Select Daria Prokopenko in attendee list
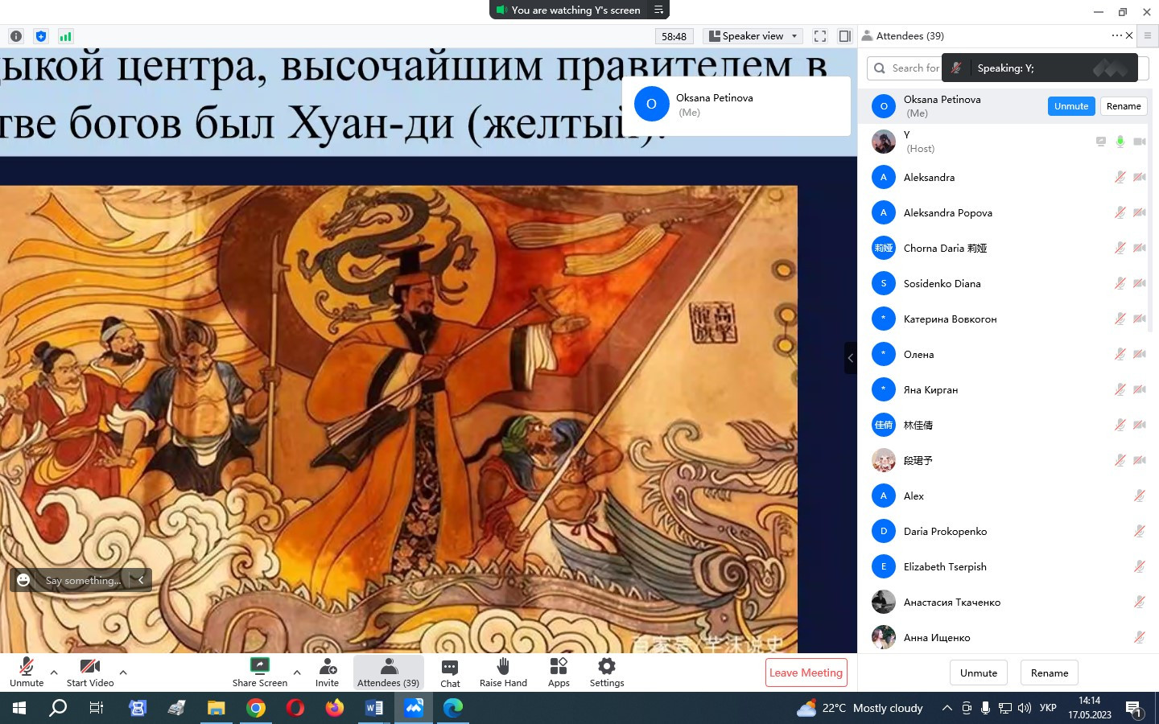 1004,531
